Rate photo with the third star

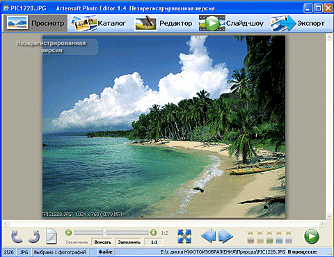pos(269,232)
